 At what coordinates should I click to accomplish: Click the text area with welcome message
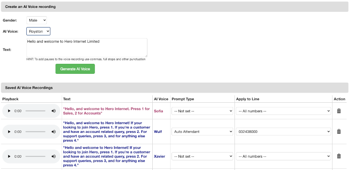point(87,48)
